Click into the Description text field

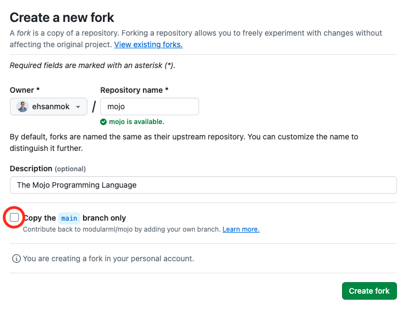(203, 185)
